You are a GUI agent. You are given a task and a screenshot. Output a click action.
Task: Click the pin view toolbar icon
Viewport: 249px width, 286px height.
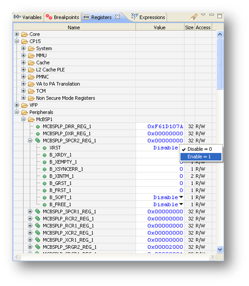point(194,17)
